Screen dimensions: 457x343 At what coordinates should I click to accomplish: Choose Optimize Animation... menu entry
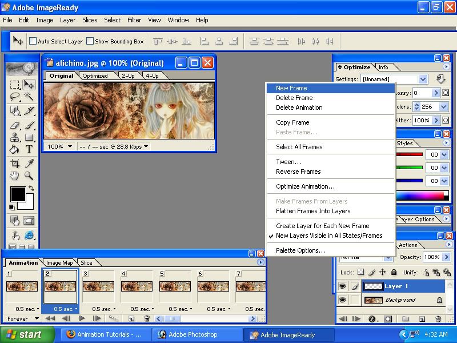click(x=331, y=186)
